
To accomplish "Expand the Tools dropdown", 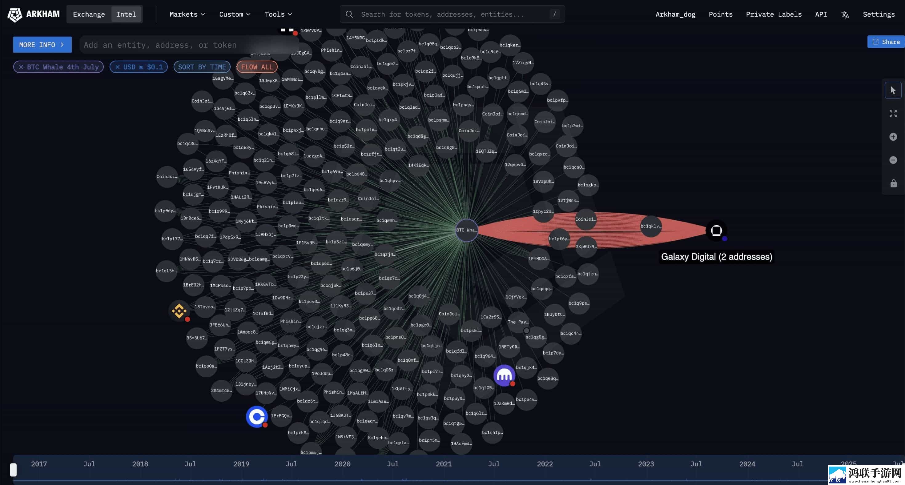I will (278, 14).
